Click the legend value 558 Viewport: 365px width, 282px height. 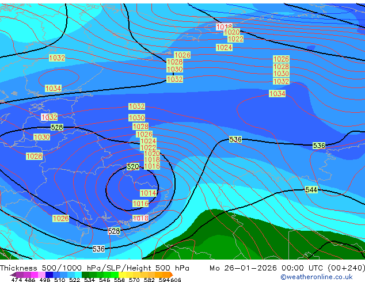pyautogui.click(x=119, y=280)
